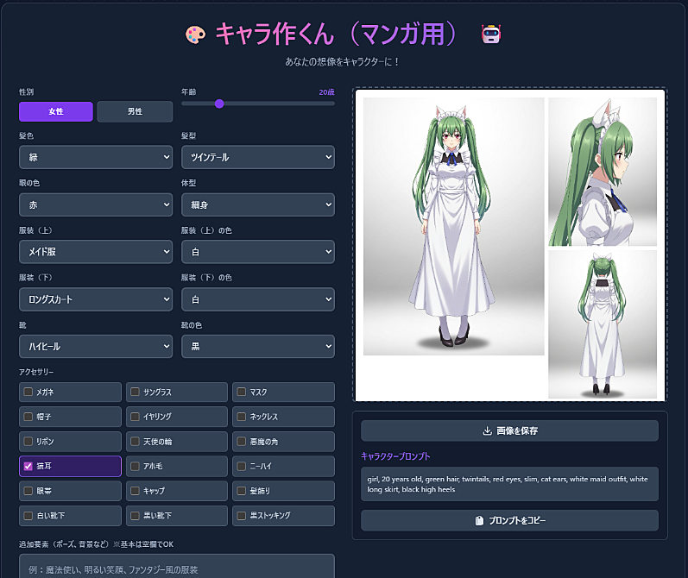Uncheck the 猫耳 accessory checkbox
The height and width of the screenshot is (578, 688).
[x=28, y=467]
